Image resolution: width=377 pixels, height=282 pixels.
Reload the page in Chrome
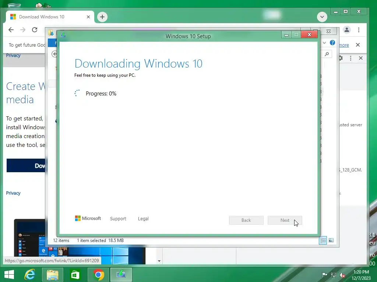35,30
